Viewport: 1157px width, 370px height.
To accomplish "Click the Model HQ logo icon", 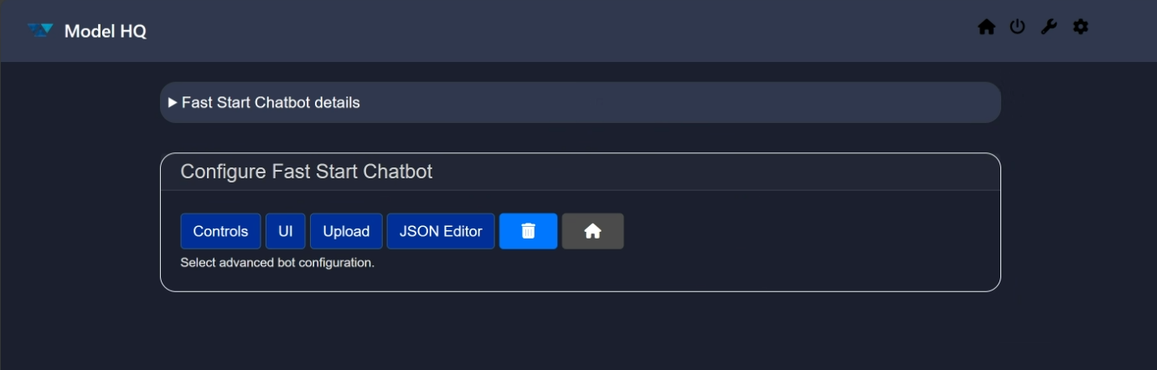I will click(39, 31).
